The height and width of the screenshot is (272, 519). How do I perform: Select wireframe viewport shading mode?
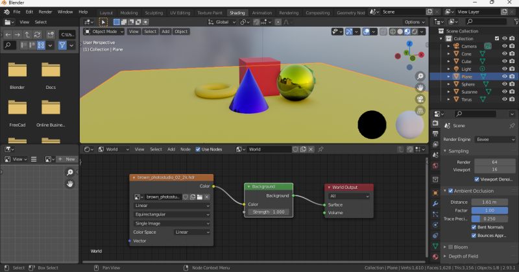(x=392, y=31)
